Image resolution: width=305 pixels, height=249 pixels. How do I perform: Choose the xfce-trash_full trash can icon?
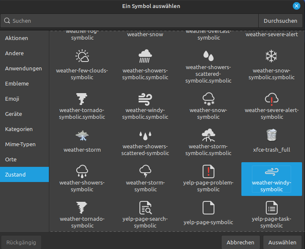click(271, 136)
